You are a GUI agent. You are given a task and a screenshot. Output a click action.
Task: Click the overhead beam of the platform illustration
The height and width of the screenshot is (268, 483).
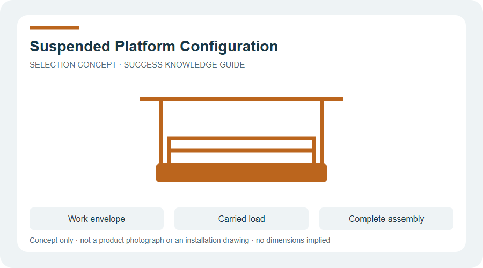(241, 99)
